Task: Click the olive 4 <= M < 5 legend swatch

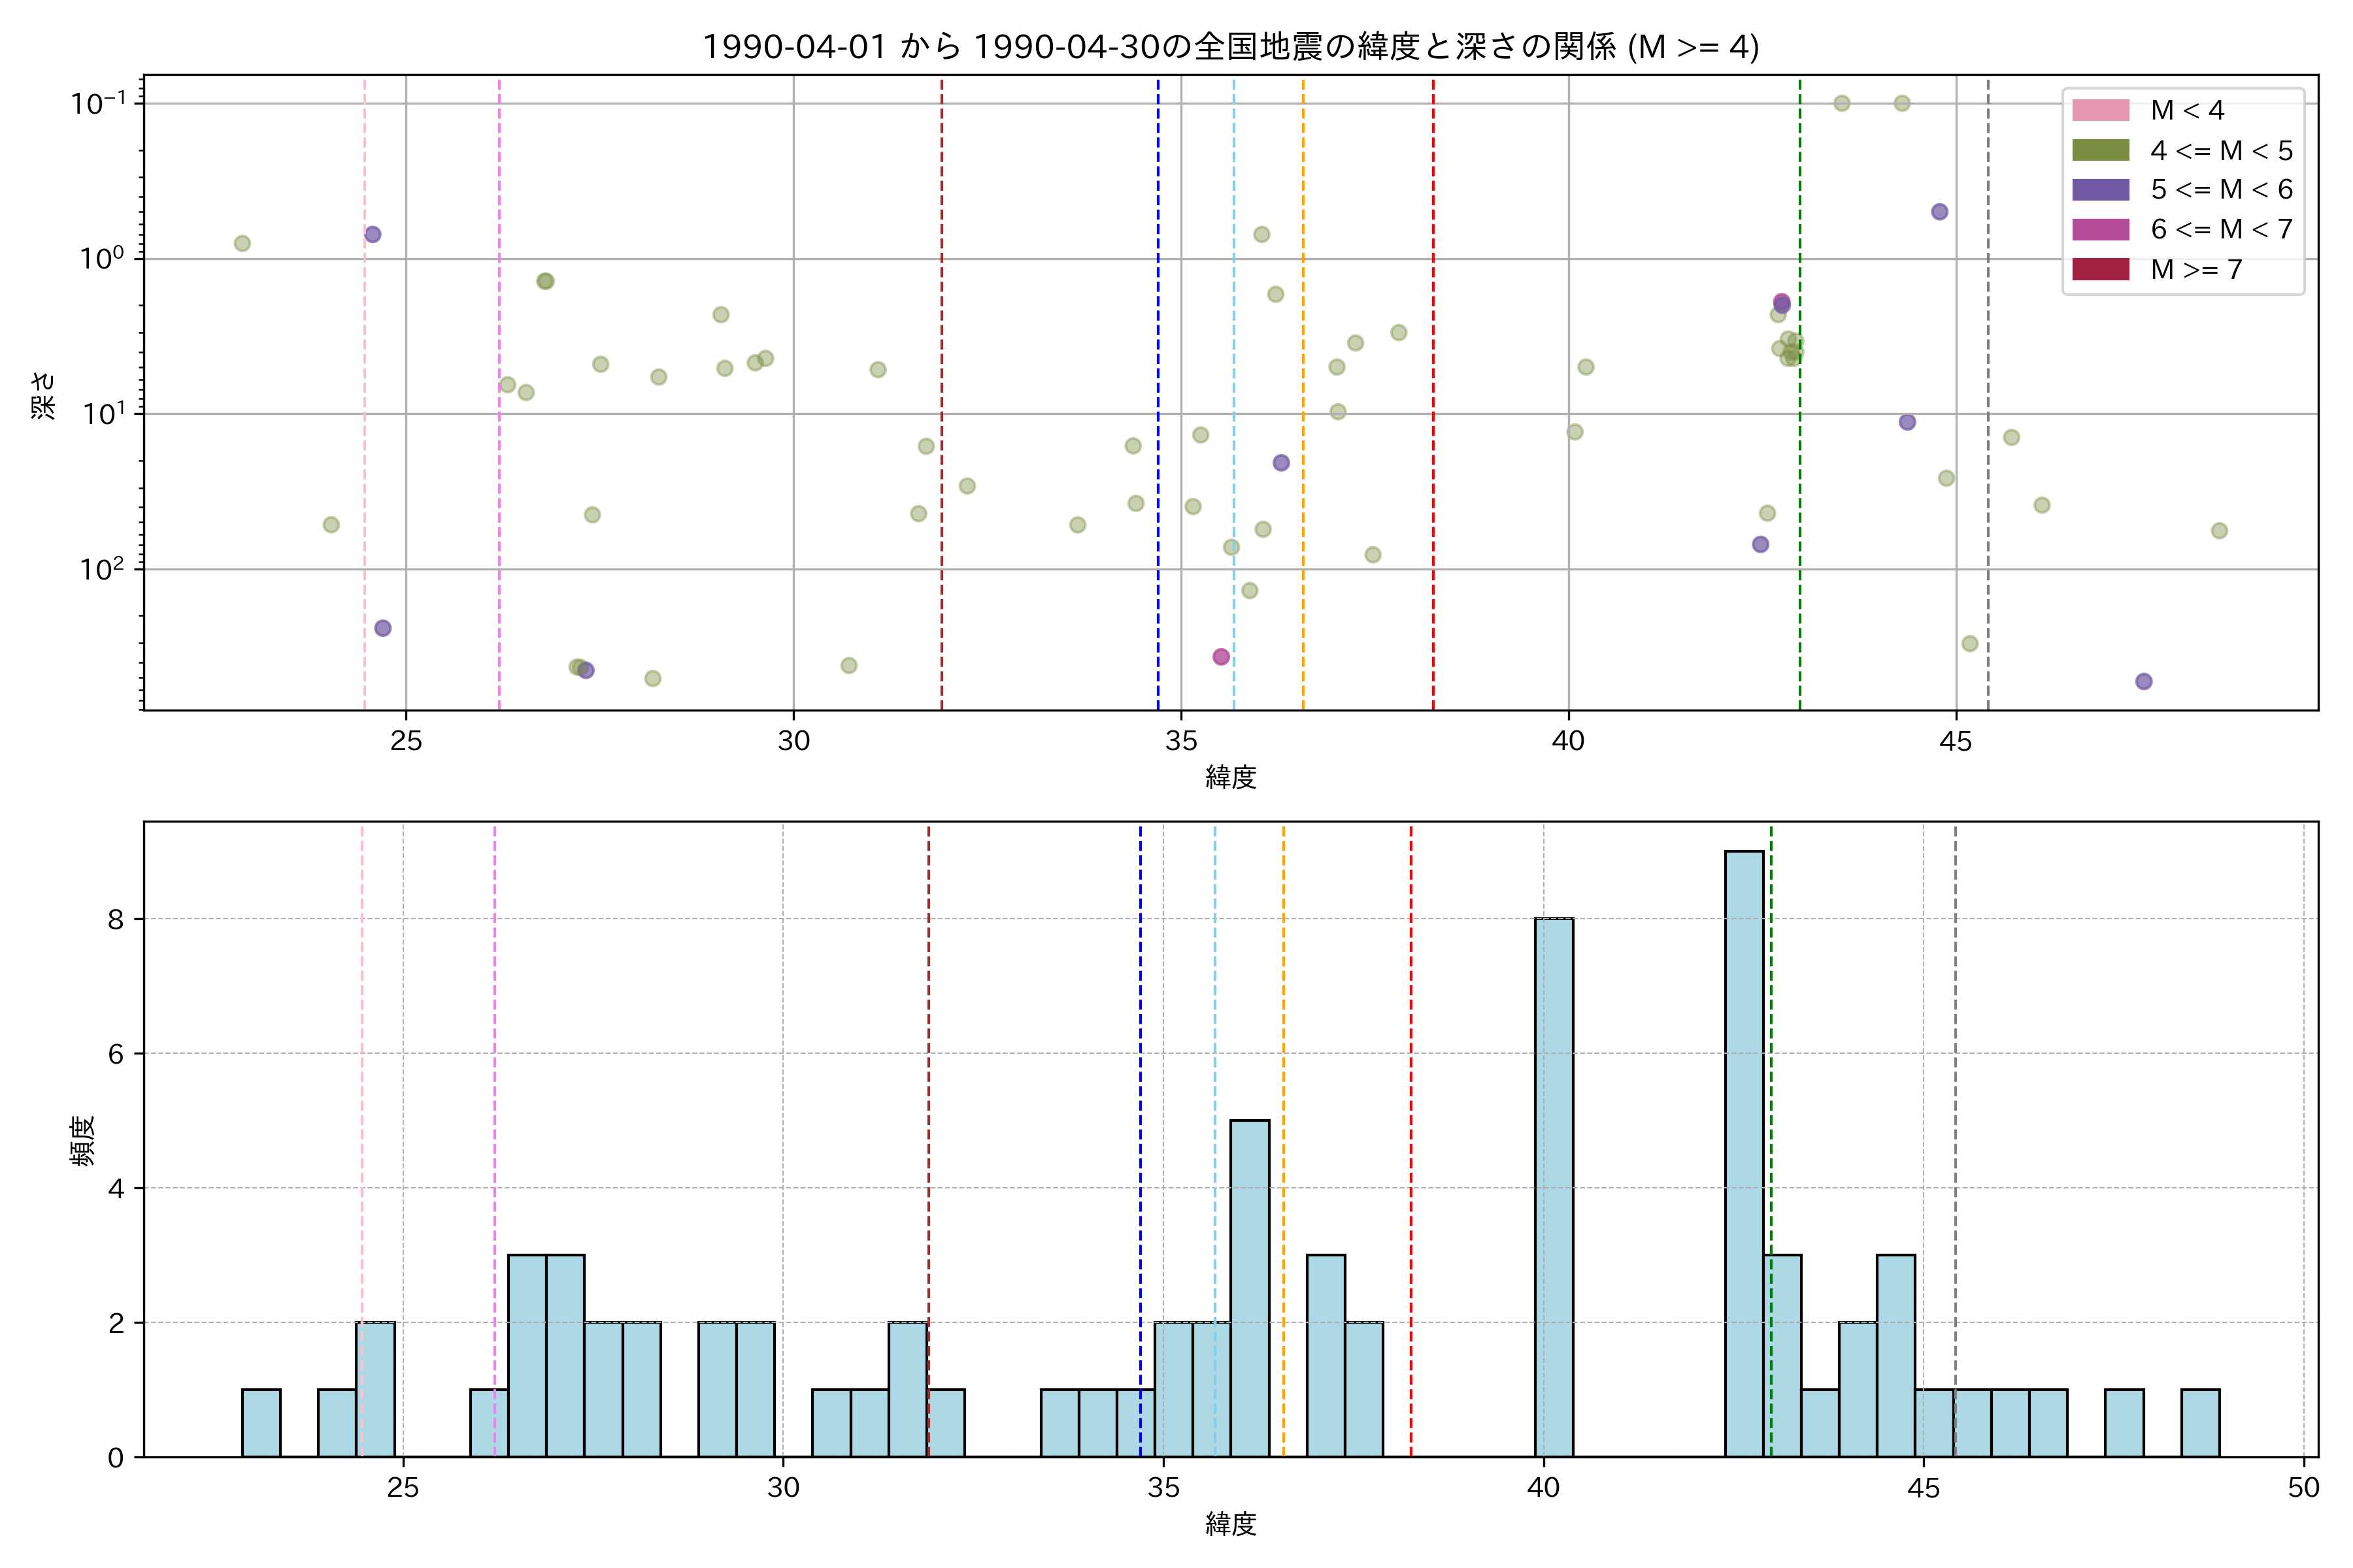Action: tap(2100, 150)
